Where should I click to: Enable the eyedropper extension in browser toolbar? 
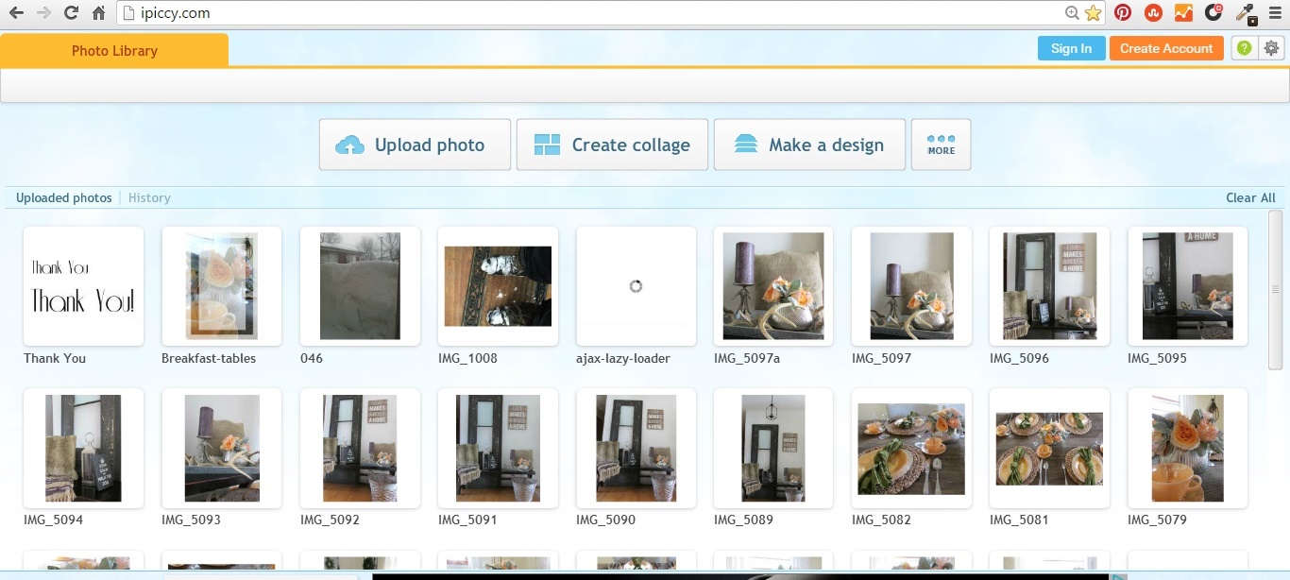click(1245, 12)
